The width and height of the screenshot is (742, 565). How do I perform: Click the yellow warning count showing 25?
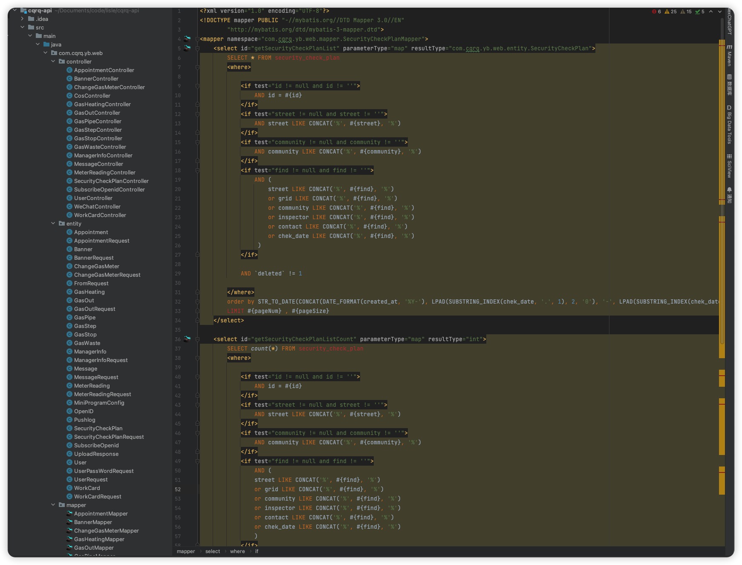click(x=671, y=12)
